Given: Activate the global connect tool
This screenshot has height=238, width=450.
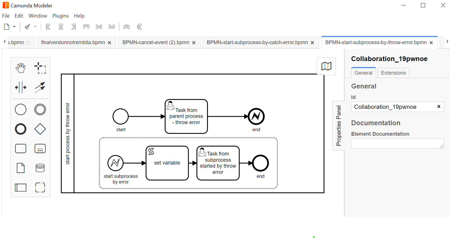Looking at the screenshot, I should coord(40,87).
